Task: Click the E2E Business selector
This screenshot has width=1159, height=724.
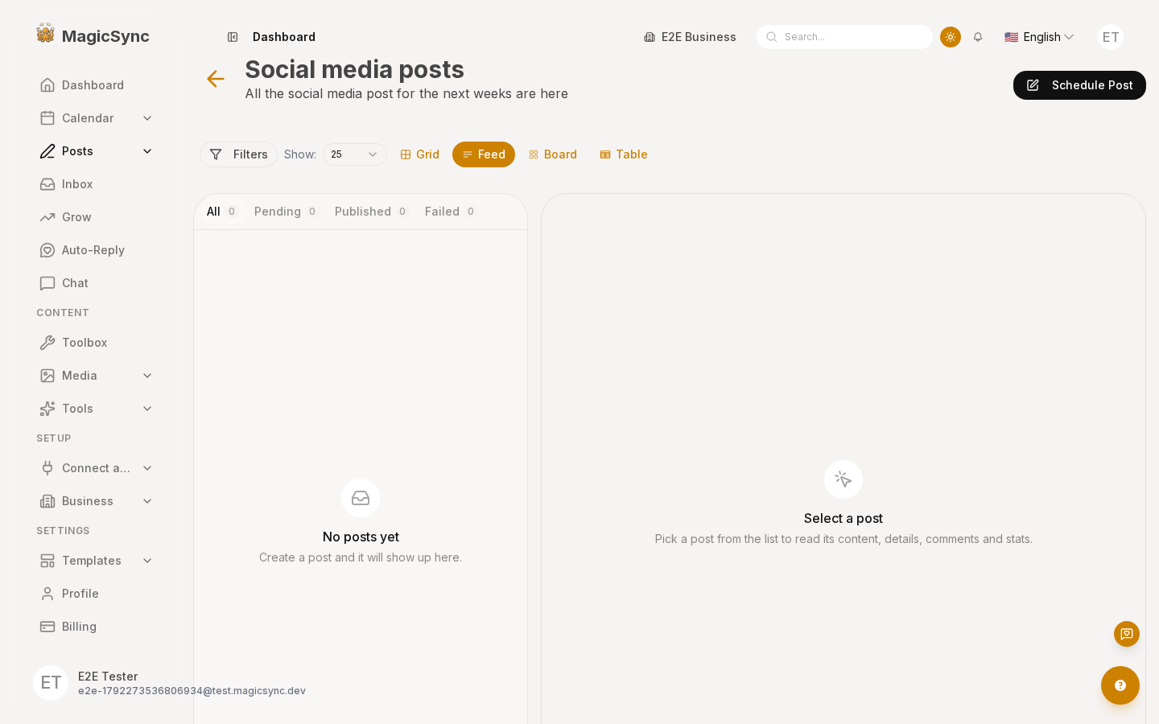Action: click(x=690, y=37)
